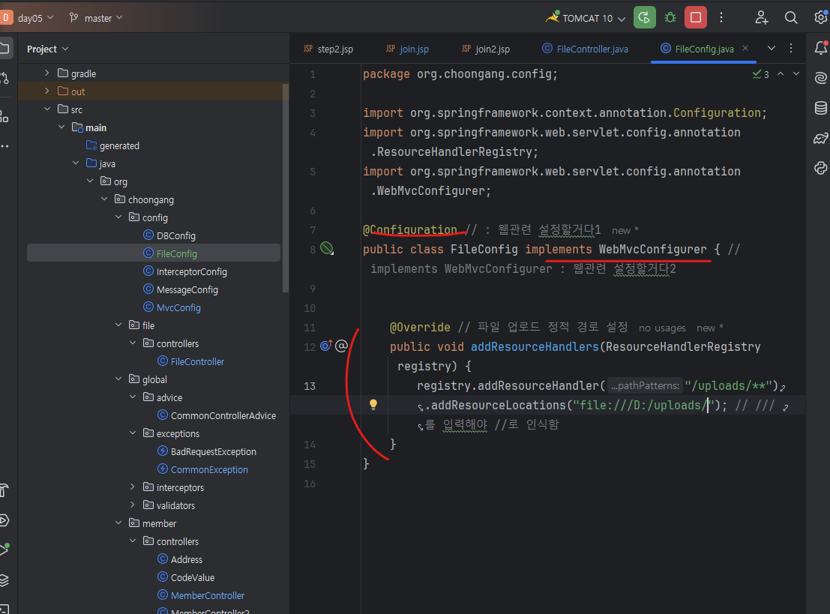The height and width of the screenshot is (614, 830).
Task: Open the AI Assistant spiral panel
Action: 820,78
